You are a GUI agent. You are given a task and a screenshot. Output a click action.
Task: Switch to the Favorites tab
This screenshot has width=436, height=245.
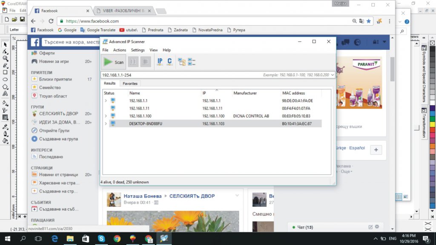point(130,84)
